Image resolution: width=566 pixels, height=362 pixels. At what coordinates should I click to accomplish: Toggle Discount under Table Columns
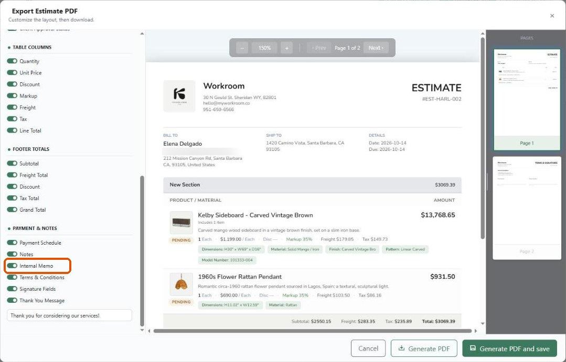pyautogui.click(x=12, y=84)
